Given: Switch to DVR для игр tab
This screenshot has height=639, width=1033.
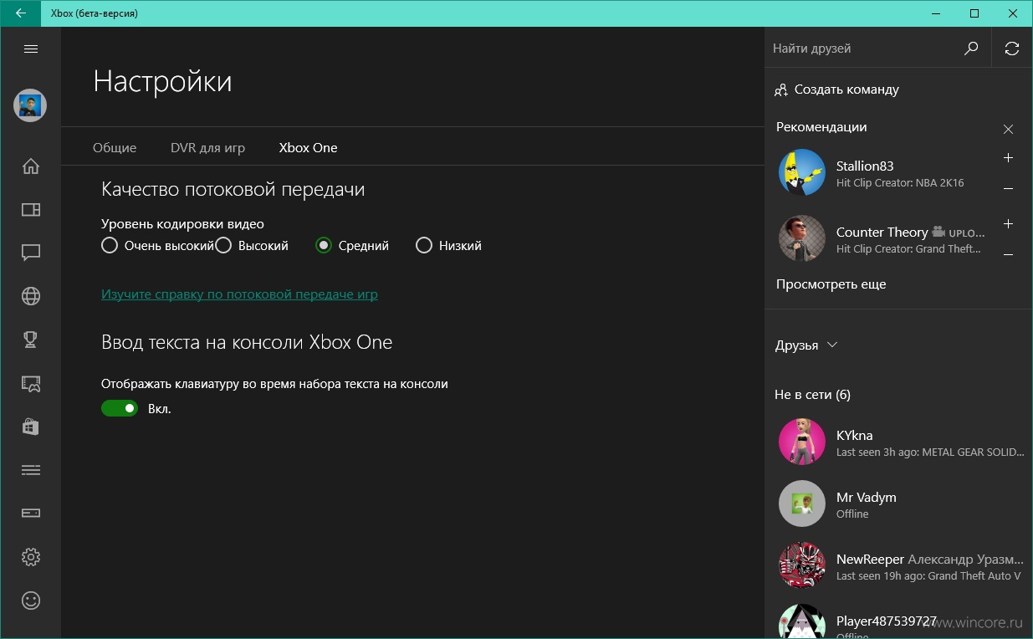Looking at the screenshot, I should pos(207,147).
